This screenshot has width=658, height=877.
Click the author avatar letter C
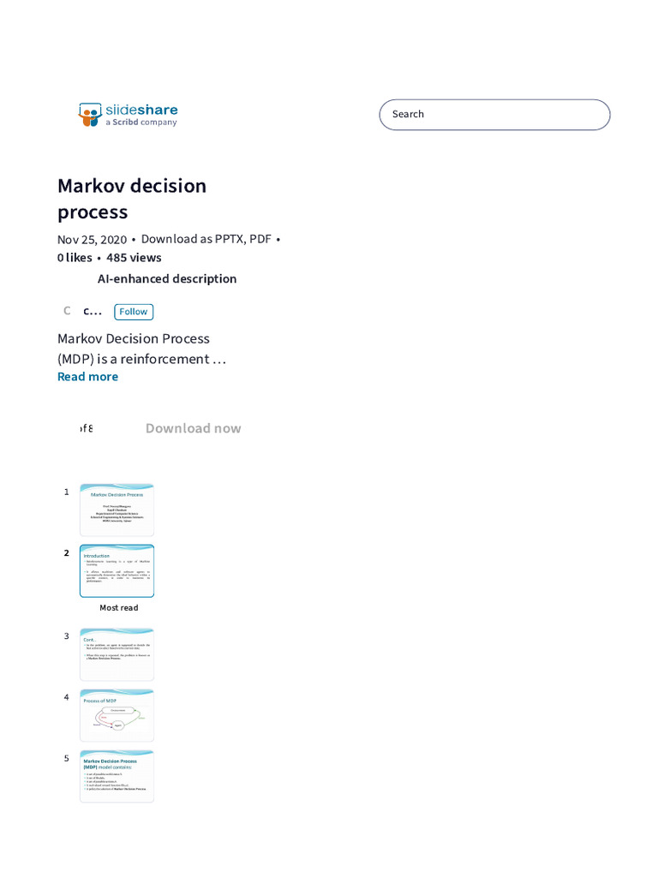click(x=67, y=311)
